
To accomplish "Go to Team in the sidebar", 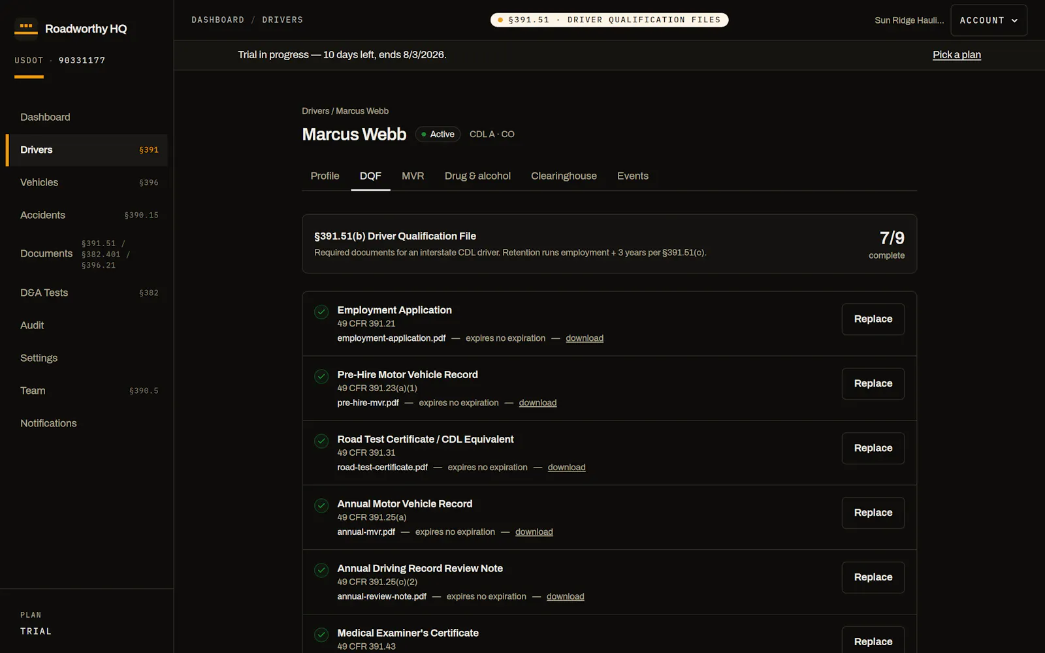I will point(87,390).
